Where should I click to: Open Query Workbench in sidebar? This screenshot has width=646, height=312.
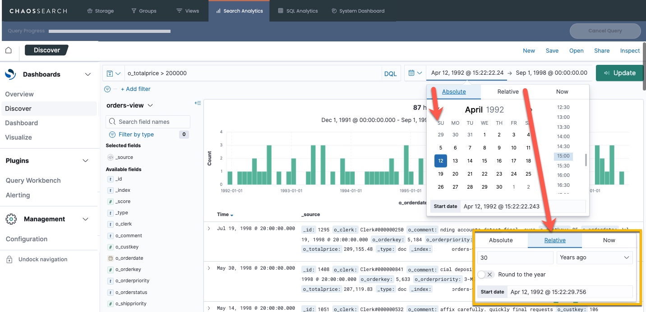33,181
